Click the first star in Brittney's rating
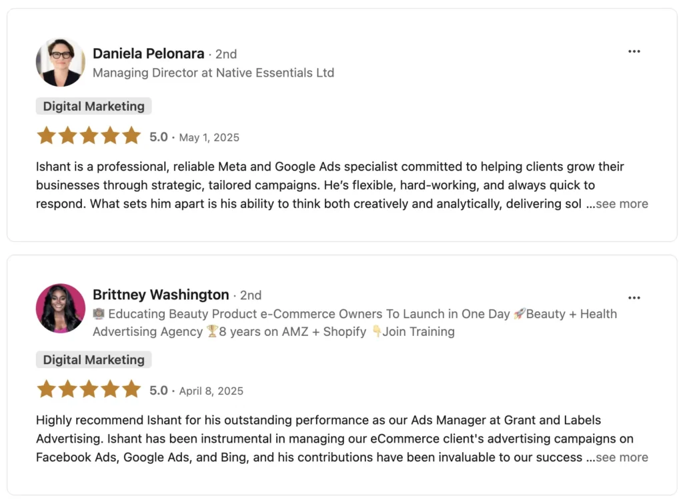Viewport: 683px width, 500px height. tap(46, 389)
